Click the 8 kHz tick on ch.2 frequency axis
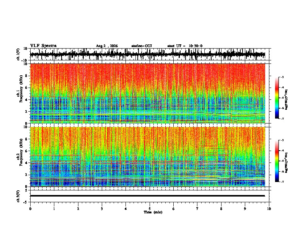The width and height of the screenshot is (303, 234). point(26,139)
